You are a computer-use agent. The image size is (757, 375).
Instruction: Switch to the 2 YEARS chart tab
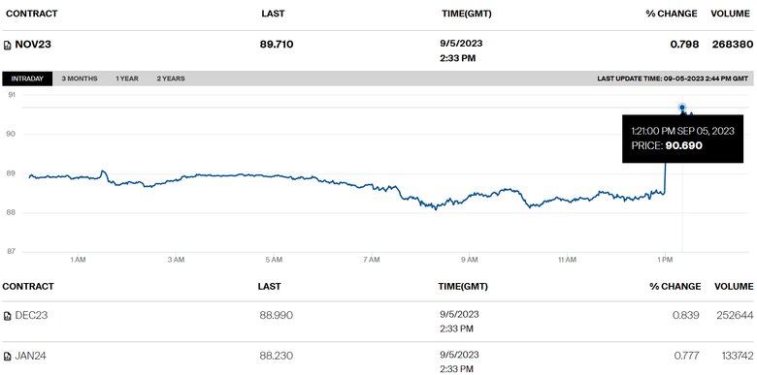click(171, 78)
